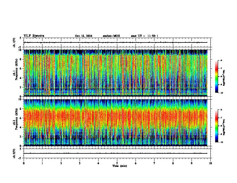Click the time axis tick label 4
Screen dimensions: 237x183
tap(98, 163)
